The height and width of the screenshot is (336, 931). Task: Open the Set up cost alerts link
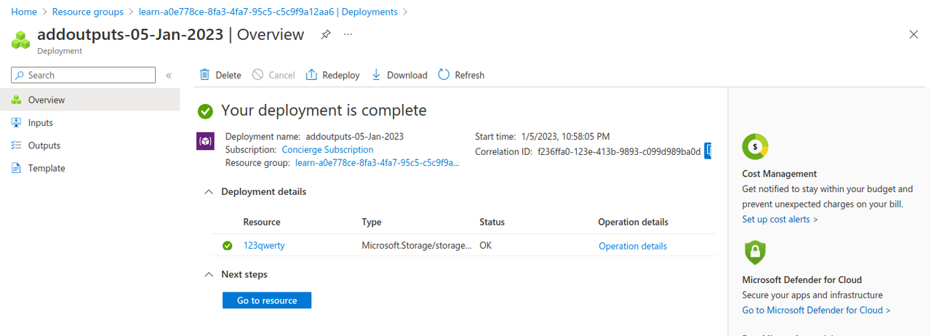click(x=780, y=219)
